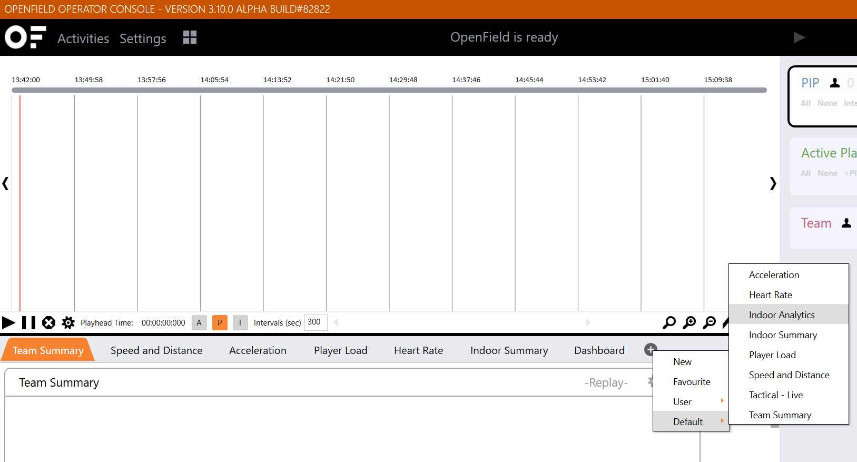Switch to the Acceleration tab
Viewport: 857px width, 462px height.
coord(258,350)
